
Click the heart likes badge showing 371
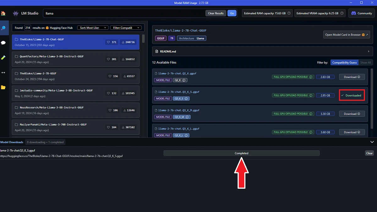pyautogui.click(x=112, y=42)
